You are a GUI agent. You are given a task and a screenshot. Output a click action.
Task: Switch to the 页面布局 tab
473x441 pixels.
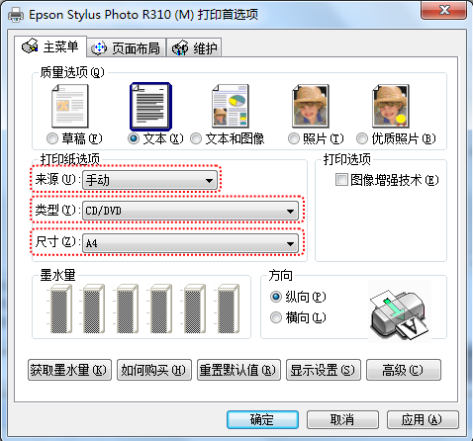[127, 48]
